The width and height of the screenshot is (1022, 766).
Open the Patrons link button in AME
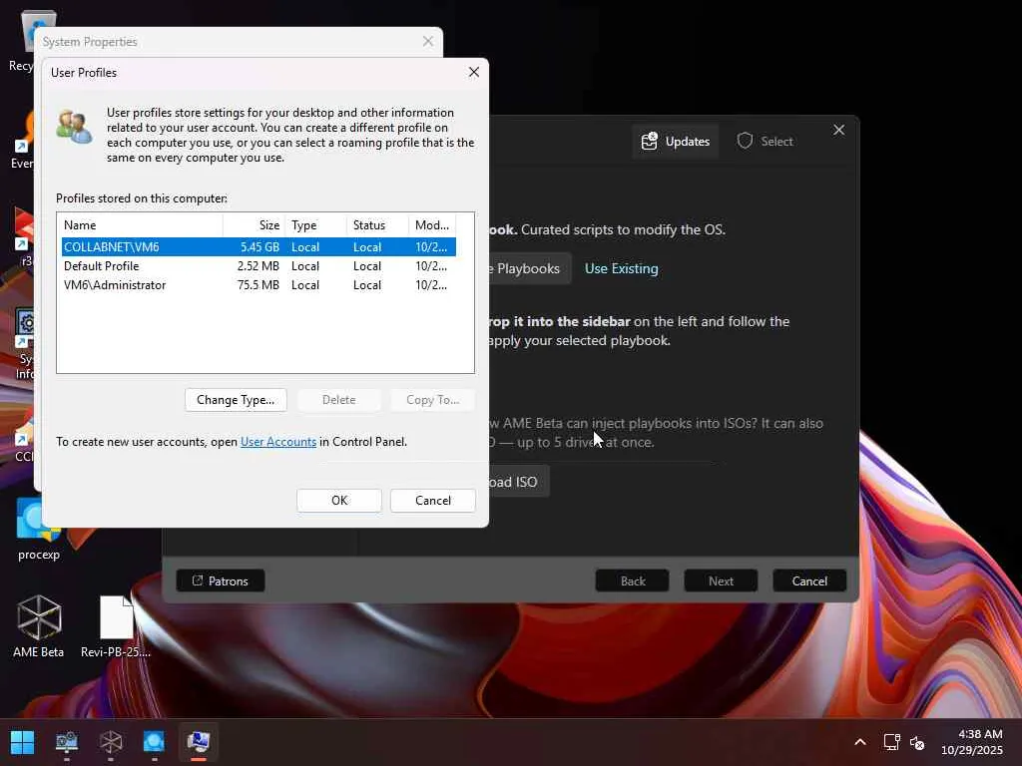[x=221, y=581]
